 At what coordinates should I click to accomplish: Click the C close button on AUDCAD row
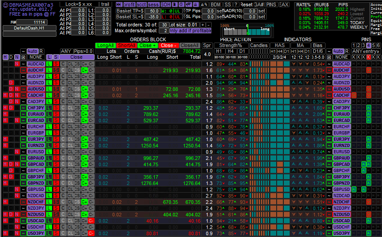pos(63,64)
